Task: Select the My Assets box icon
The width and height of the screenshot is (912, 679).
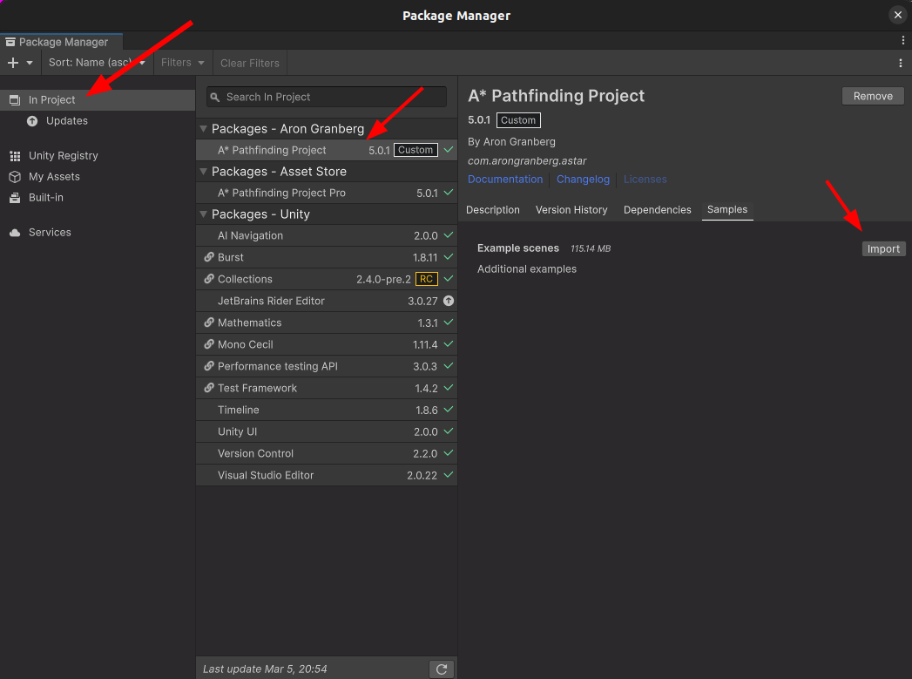Action: click(x=15, y=177)
